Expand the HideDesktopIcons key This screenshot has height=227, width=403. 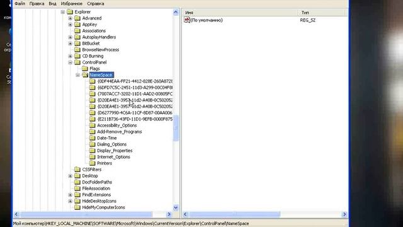click(70, 201)
